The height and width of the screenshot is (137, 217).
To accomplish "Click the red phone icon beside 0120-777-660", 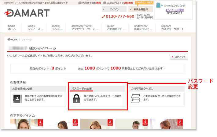I will pos(103,17).
